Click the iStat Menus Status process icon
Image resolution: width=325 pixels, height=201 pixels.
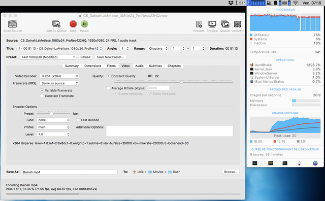(x=252, y=81)
